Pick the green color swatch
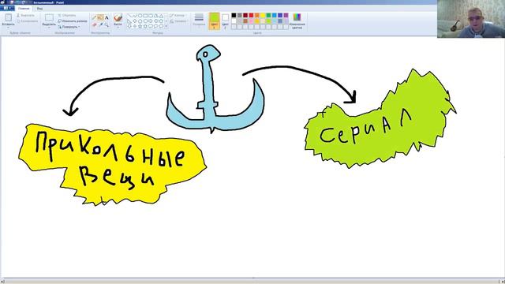Screen dimensions: 505x284 coord(268,15)
